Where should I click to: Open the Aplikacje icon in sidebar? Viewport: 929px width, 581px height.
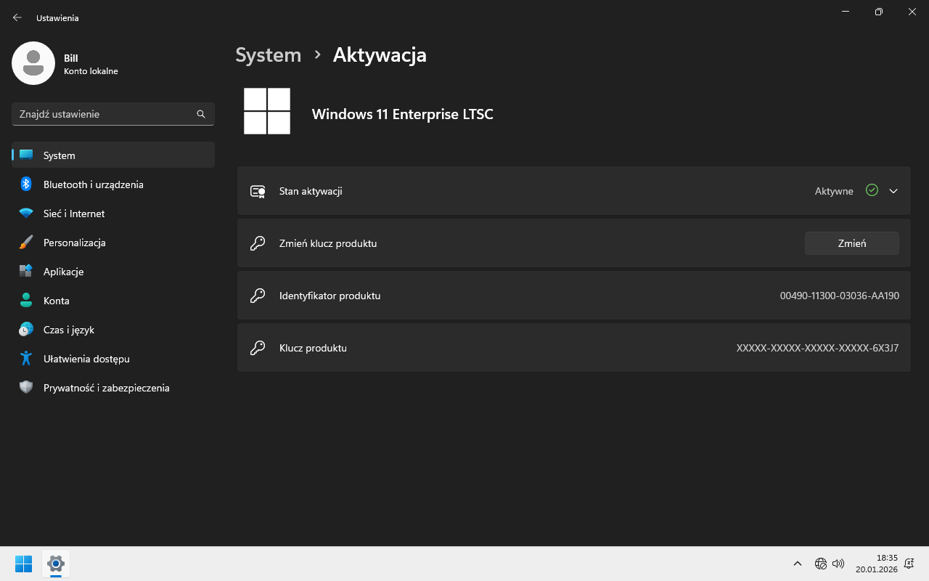[26, 272]
